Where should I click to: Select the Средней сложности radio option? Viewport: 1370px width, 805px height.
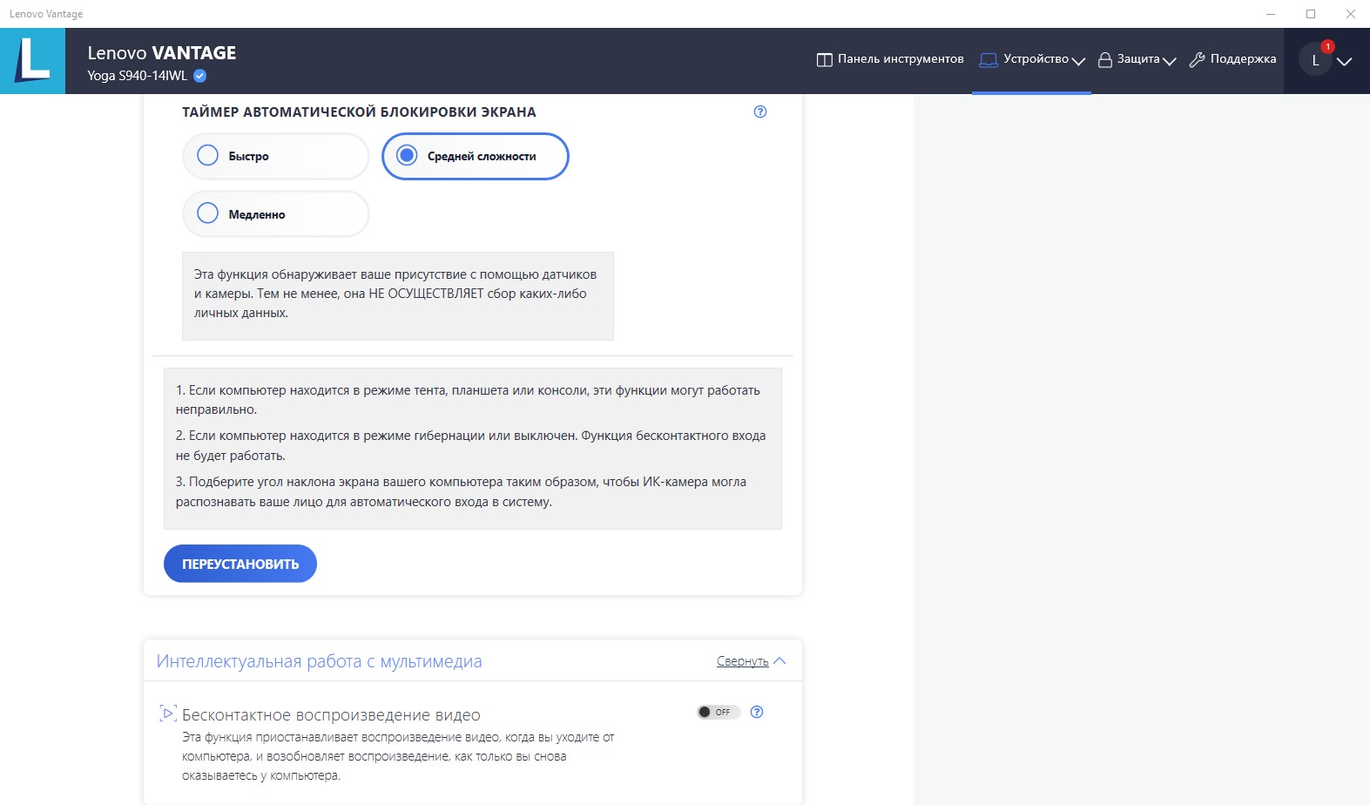[x=407, y=155]
